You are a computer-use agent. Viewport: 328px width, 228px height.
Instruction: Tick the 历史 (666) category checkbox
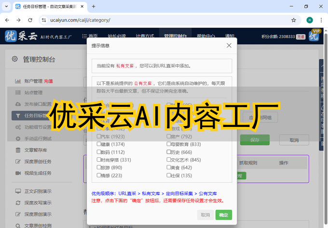coord(169,152)
